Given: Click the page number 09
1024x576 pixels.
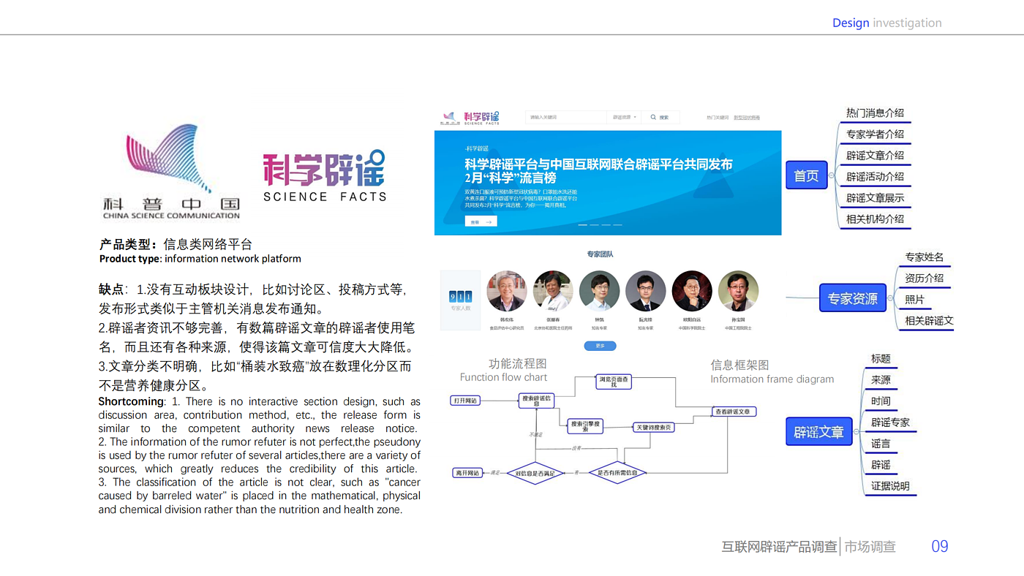Looking at the screenshot, I should pyautogui.click(x=940, y=546).
